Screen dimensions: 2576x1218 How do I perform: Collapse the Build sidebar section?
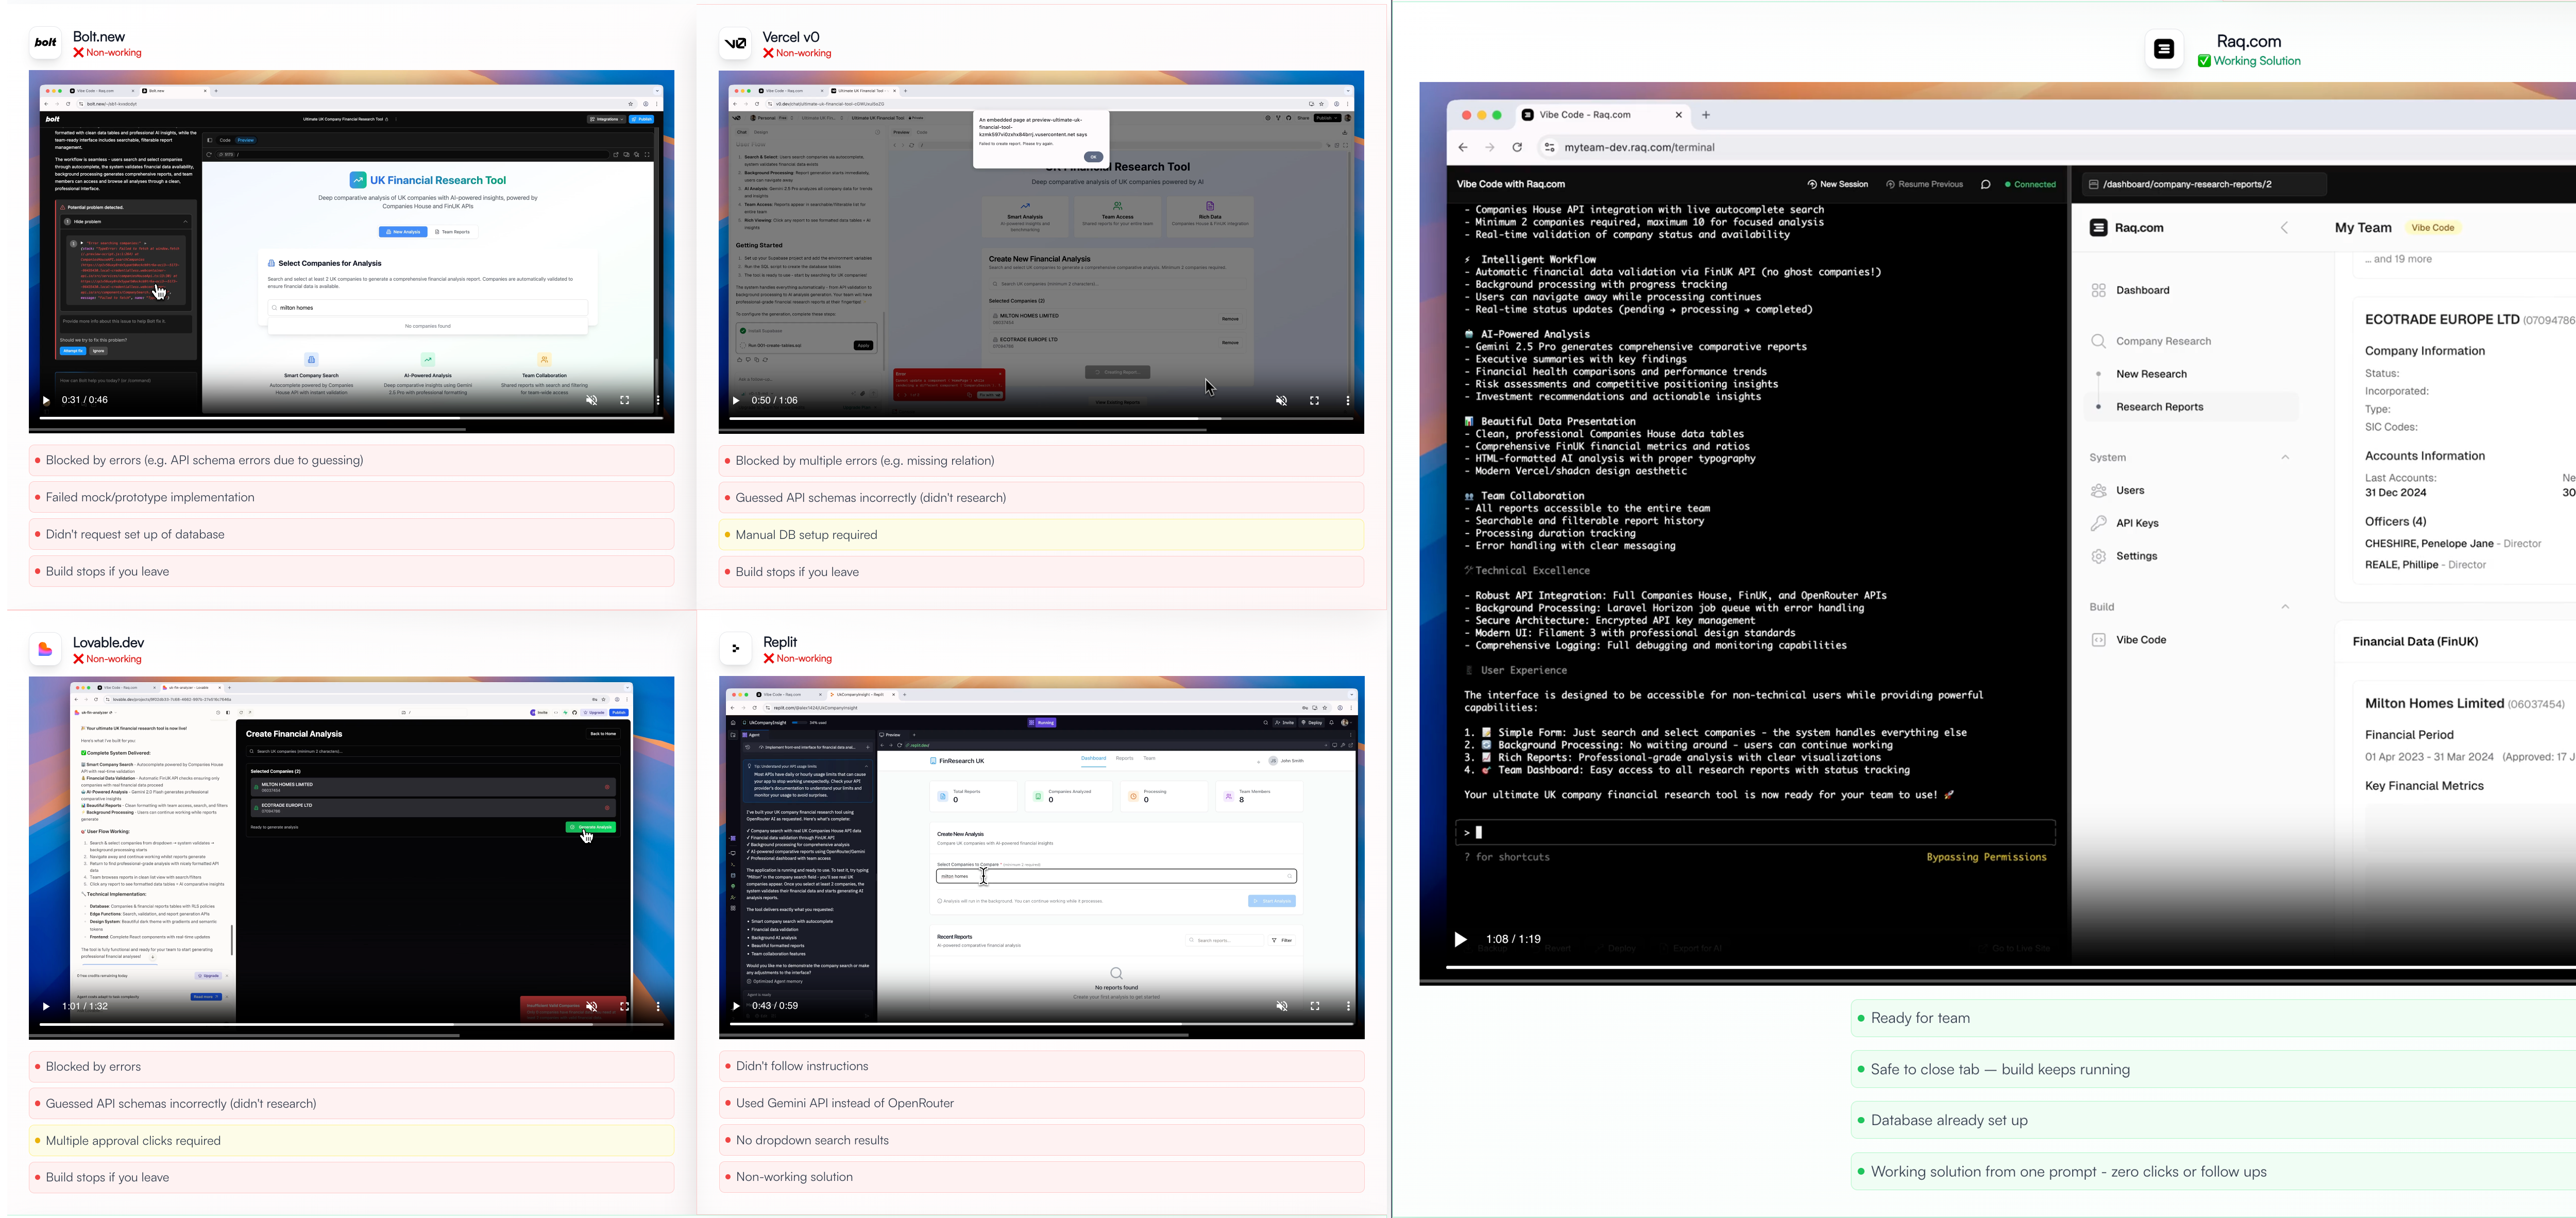click(2285, 607)
